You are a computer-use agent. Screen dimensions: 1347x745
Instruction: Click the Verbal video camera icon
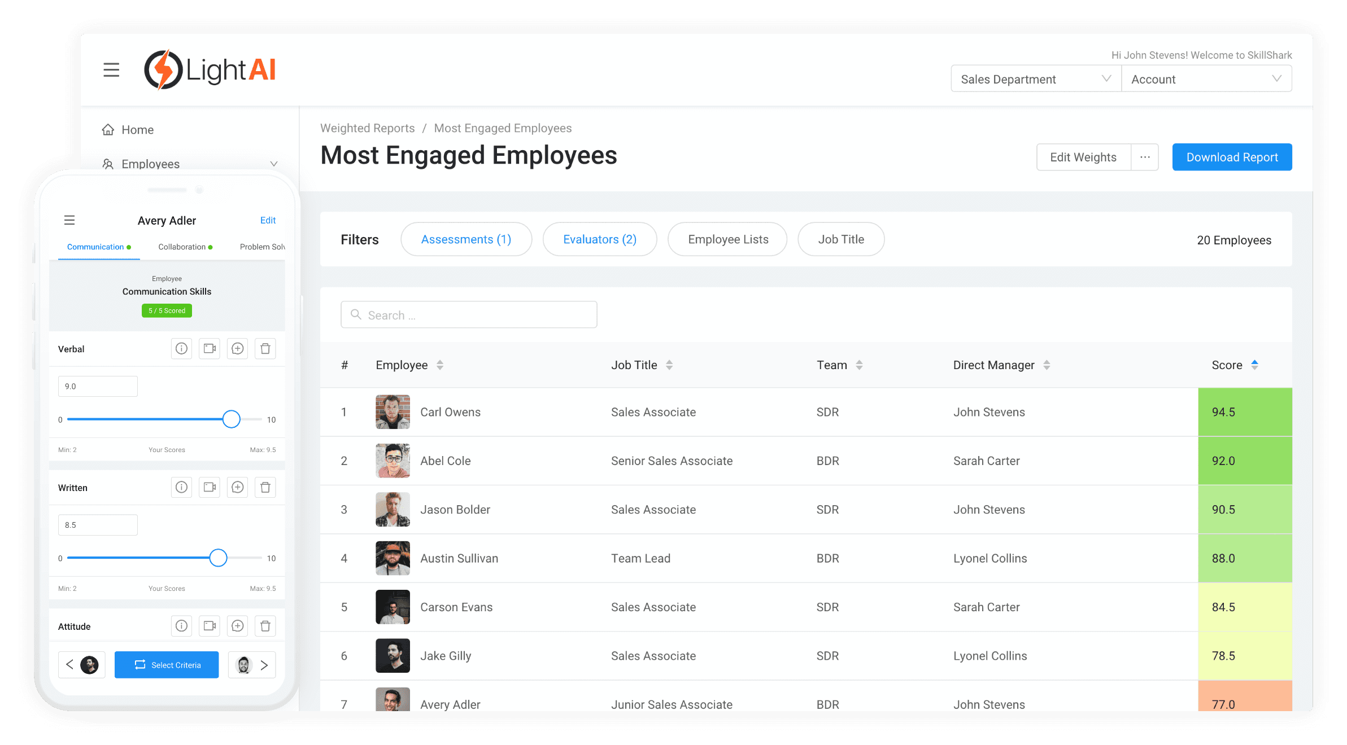coord(210,349)
